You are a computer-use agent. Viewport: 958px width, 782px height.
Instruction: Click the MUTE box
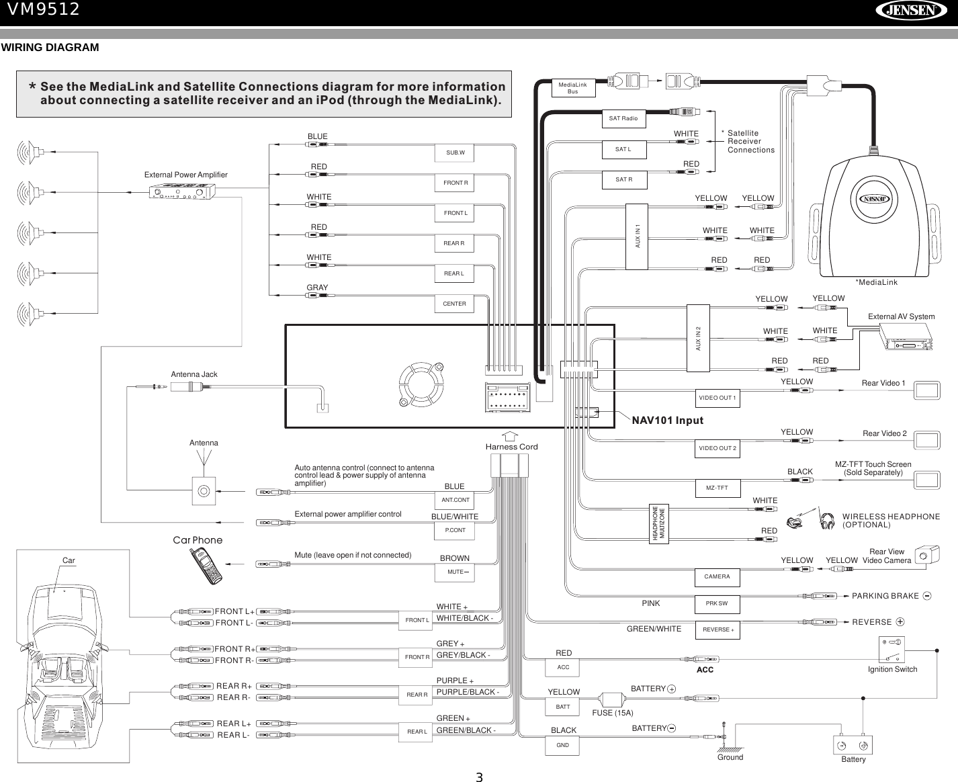455,572
